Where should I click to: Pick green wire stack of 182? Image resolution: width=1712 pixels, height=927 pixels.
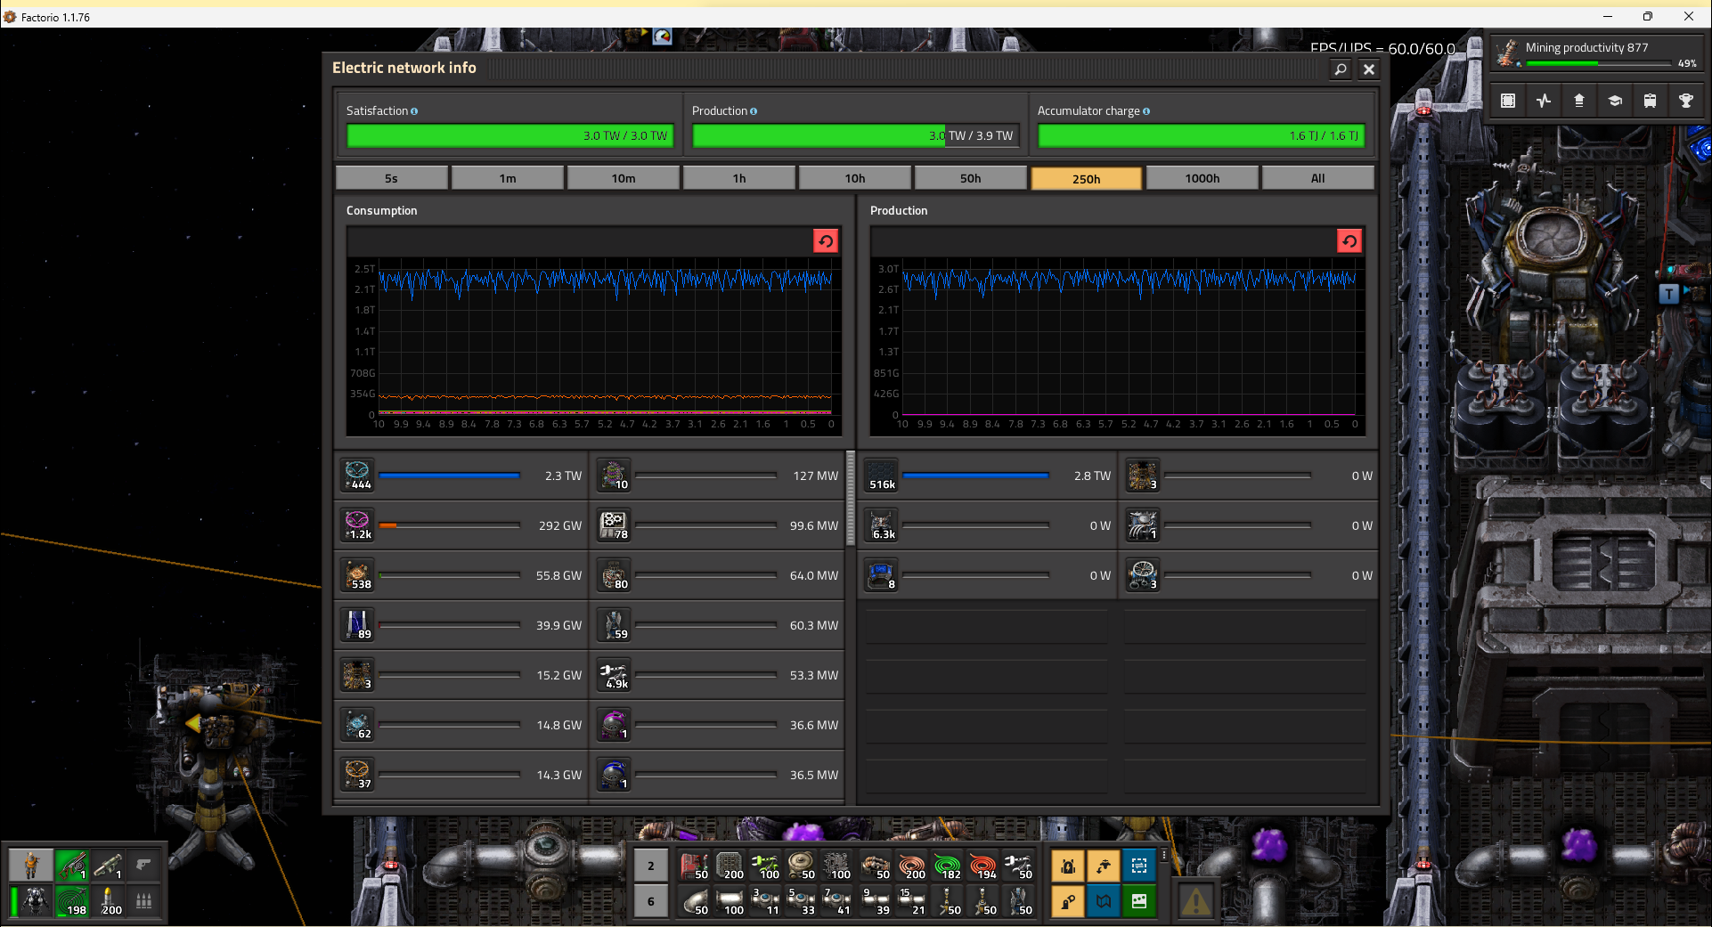coord(947,866)
